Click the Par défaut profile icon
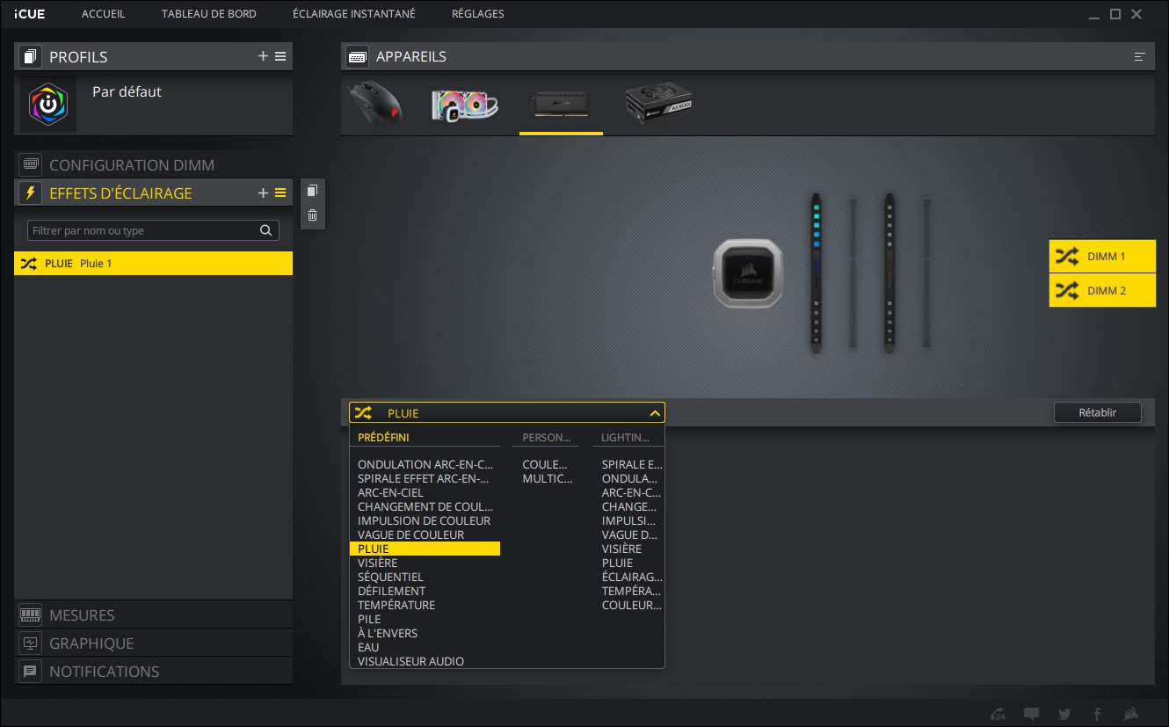The image size is (1169, 727). tap(47, 104)
